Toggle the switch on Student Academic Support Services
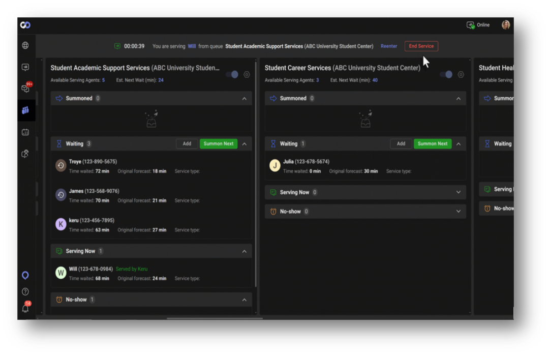Image resolution: width=549 pixels, height=355 pixels. pos(232,74)
